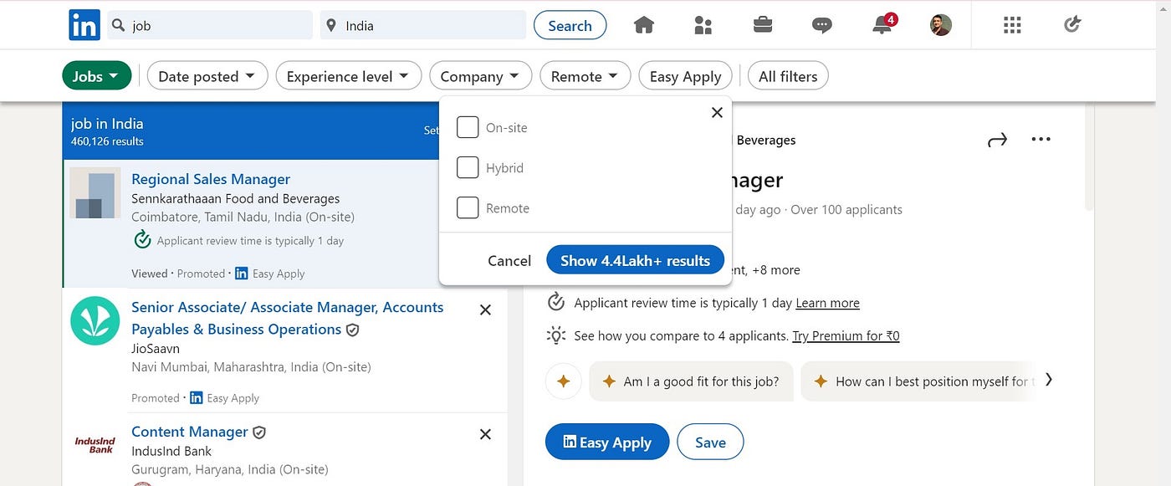Click the IndusInd Bank logo
This screenshot has height=486, width=1171.
click(x=95, y=444)
